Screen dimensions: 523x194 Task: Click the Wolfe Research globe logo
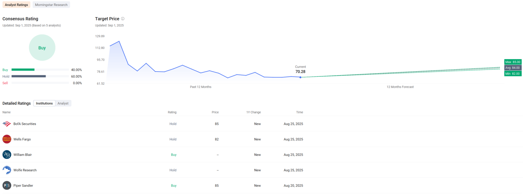(7, 170)
